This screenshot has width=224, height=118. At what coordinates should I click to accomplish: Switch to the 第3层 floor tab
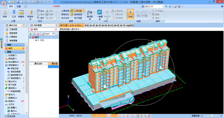(x=98, y=26)
